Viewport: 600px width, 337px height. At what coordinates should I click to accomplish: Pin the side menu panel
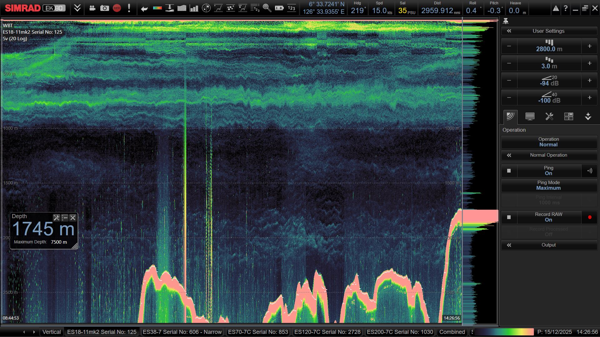[506, 21]
